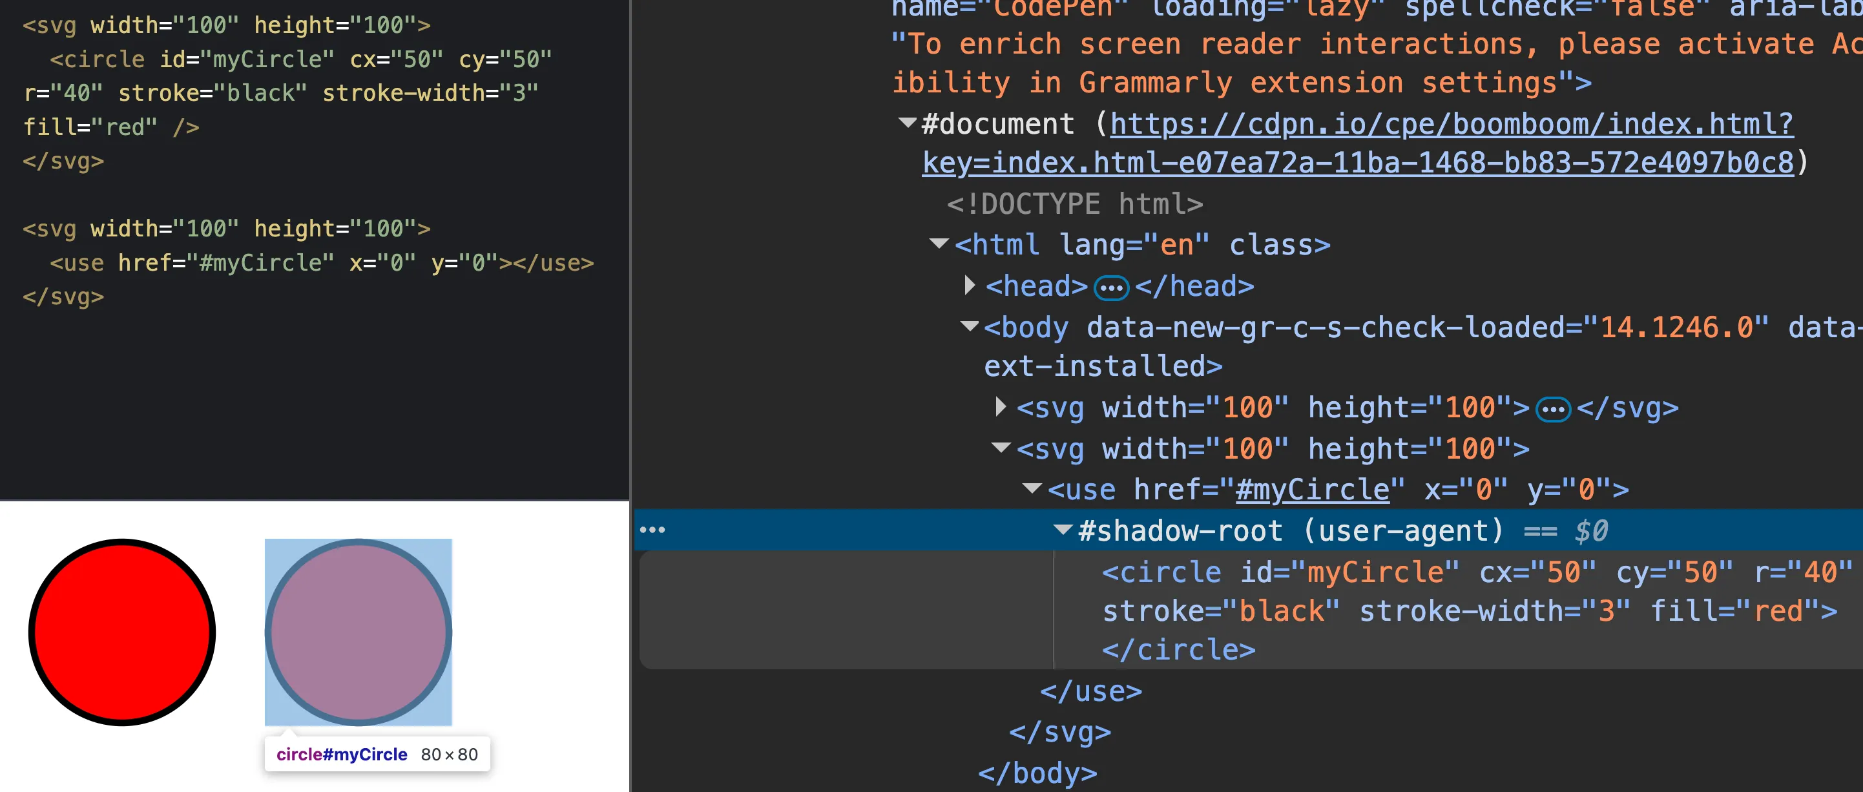This screenshot has height=792, width=1863.
Task: Click the circle#myCircle 80 × 80 tooltip
Action: (x=377, y=754)
